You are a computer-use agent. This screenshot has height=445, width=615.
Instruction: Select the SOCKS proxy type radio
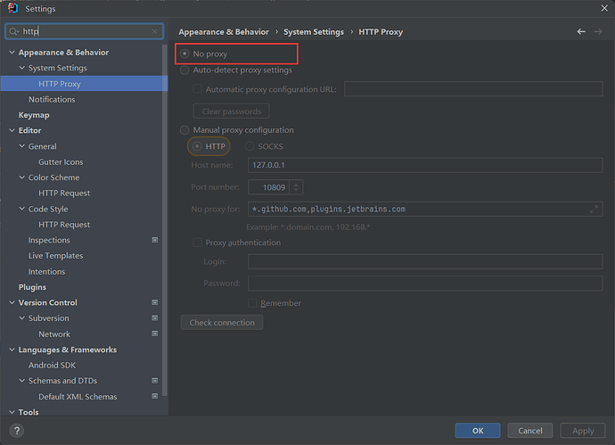click(250, 146)
